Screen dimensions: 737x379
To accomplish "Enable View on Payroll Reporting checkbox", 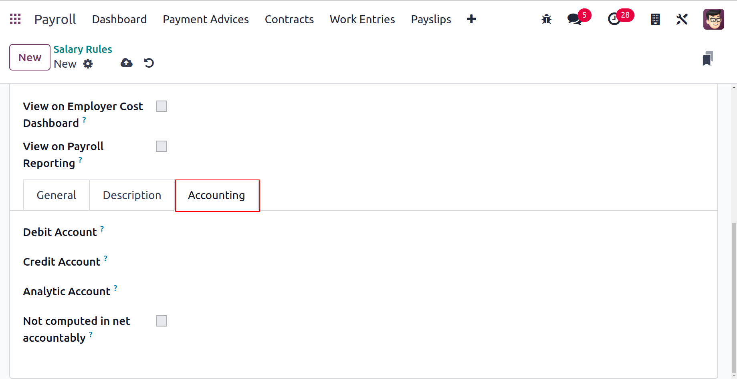I will (x=162, y=146).
